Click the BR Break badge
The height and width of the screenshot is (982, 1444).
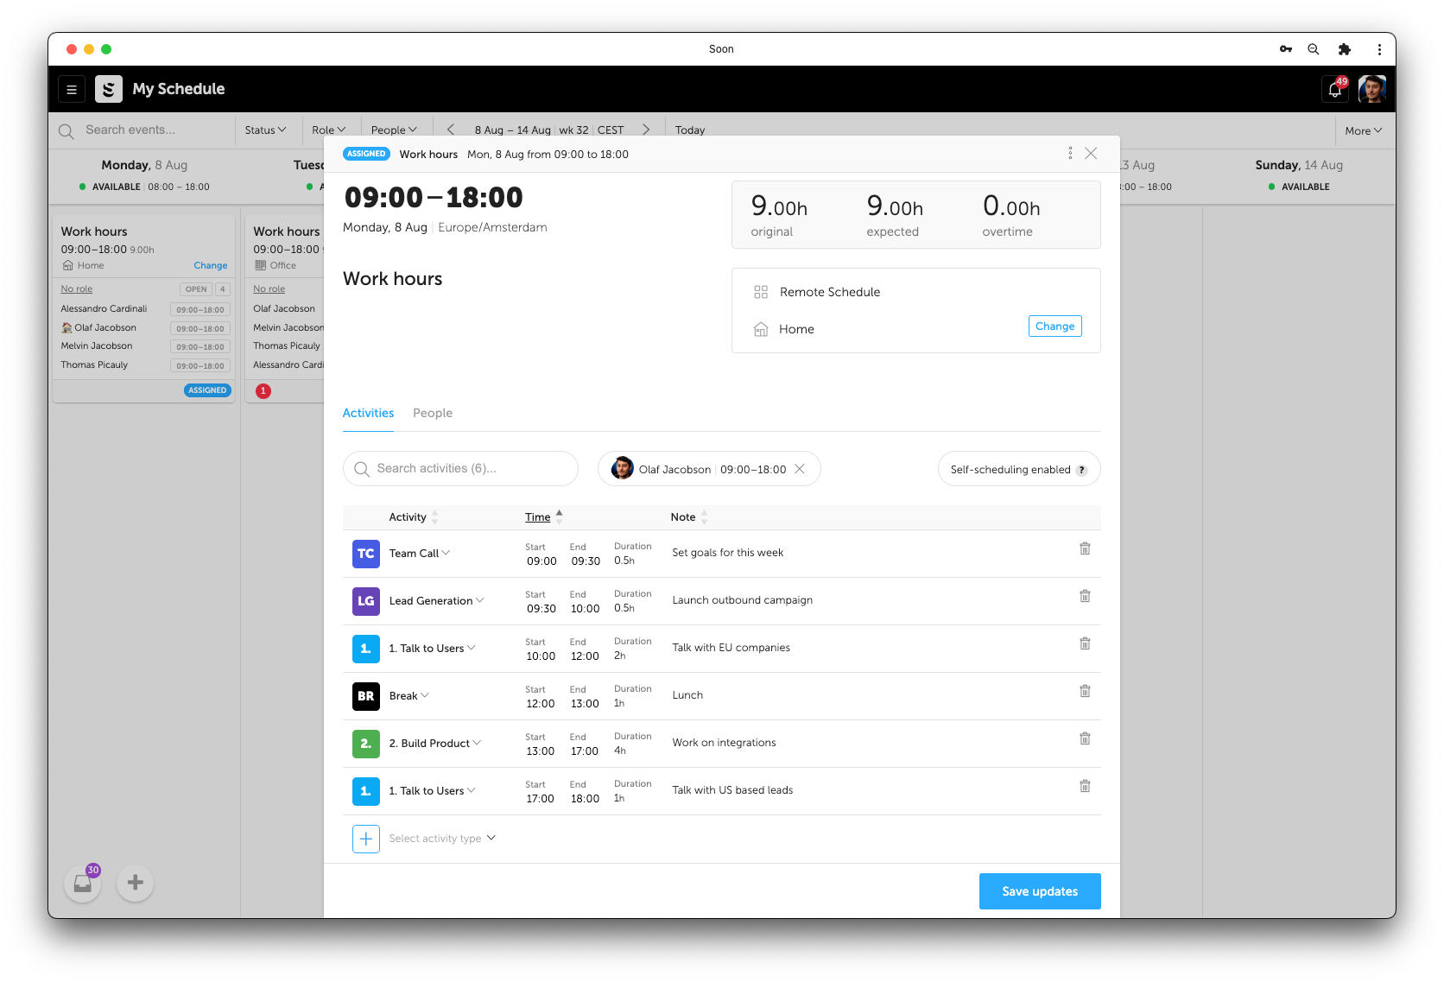tap(366, 696)
